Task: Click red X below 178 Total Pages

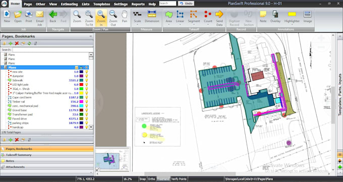Action: tap(17, 140)
